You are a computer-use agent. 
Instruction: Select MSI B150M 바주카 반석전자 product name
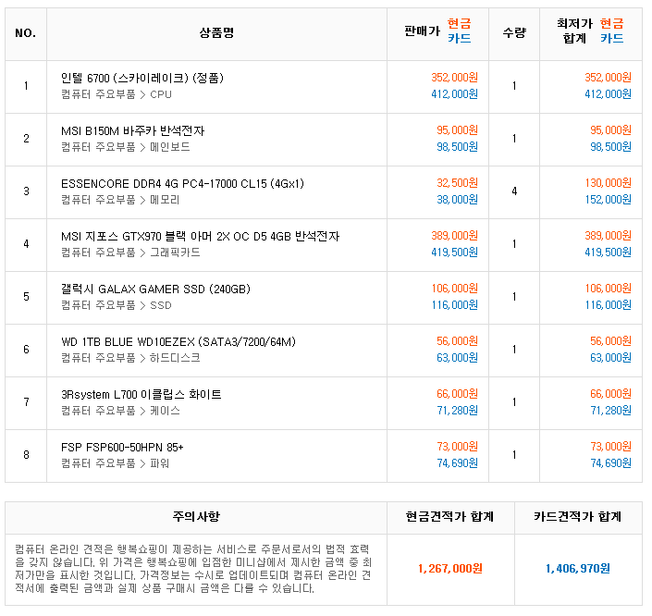click(x=132, y=131)
